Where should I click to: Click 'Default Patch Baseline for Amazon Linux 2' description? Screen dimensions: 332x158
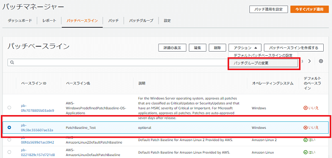(185, 140)
